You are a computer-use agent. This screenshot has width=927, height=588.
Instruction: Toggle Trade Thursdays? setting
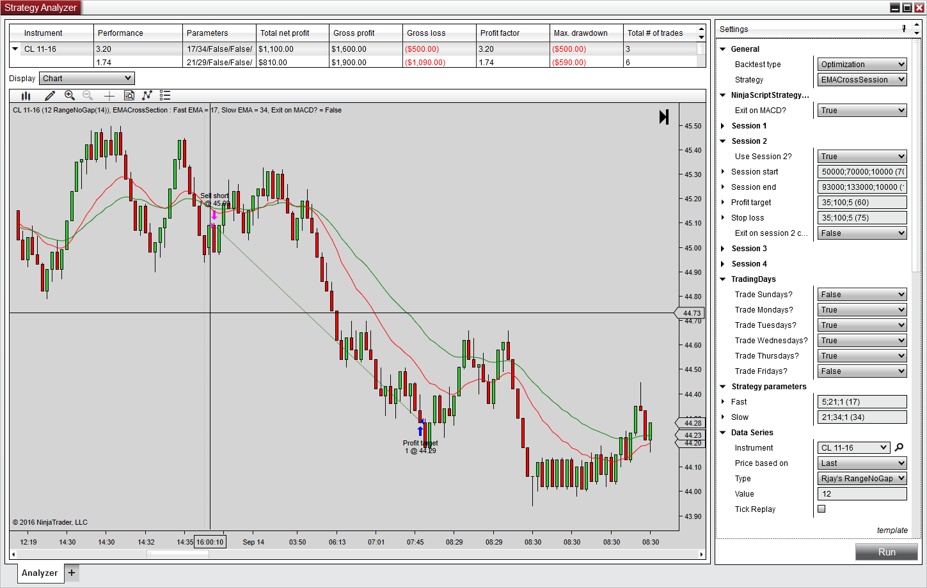click(862, 356)
